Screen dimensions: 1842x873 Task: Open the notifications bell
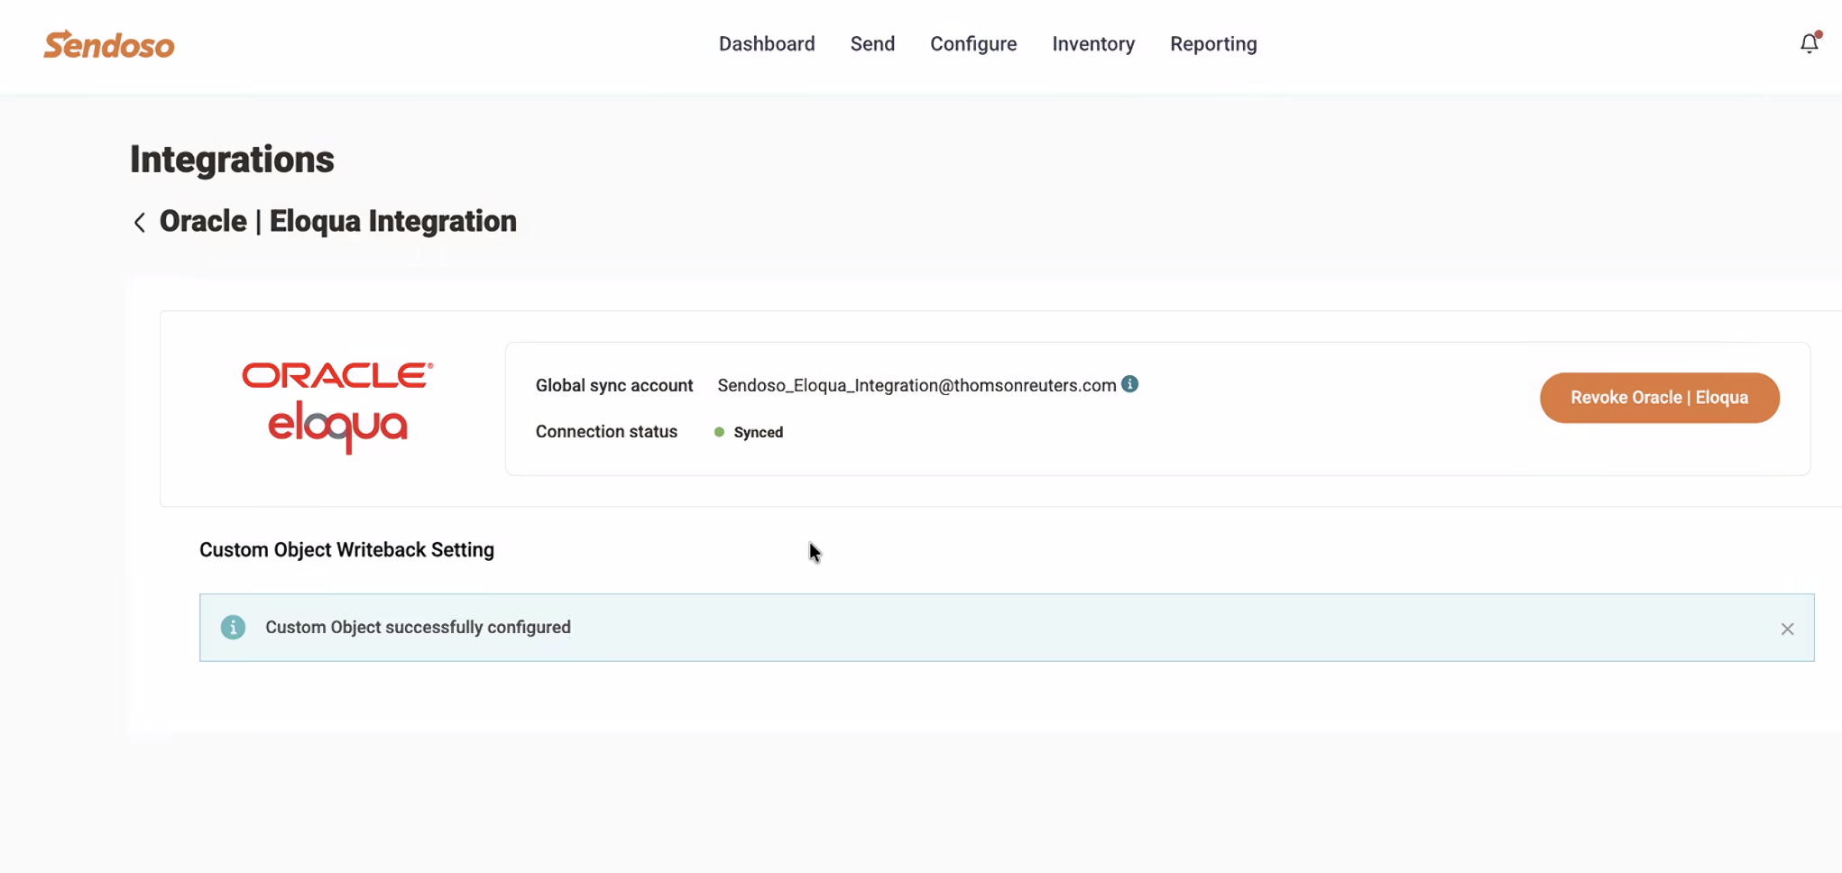tap(1810, 42)
